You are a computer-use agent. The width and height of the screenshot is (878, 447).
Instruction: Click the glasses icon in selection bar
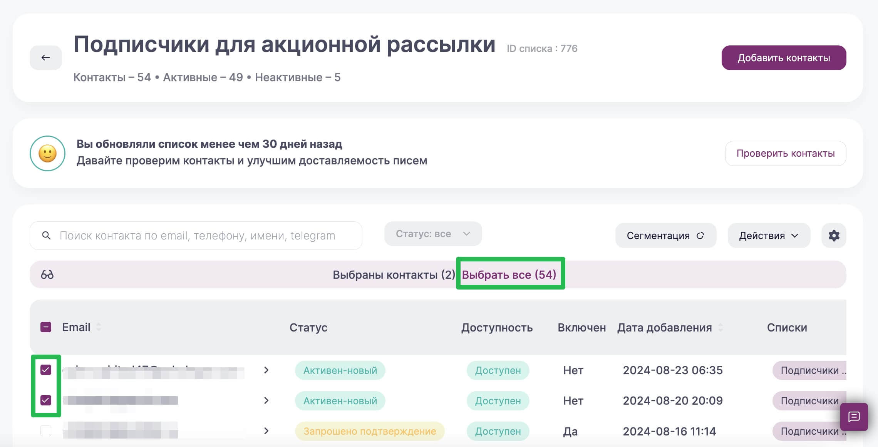pyautogui.click(x=47, y=275)
